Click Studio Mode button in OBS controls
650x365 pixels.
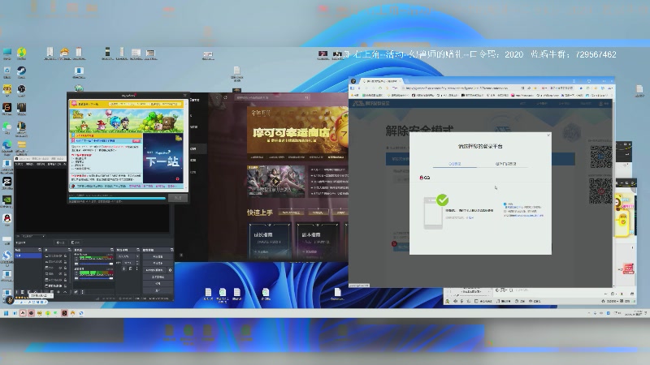point(158,277)
